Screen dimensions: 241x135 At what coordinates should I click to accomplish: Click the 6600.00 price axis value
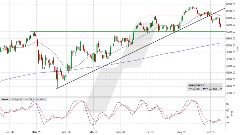231,4
